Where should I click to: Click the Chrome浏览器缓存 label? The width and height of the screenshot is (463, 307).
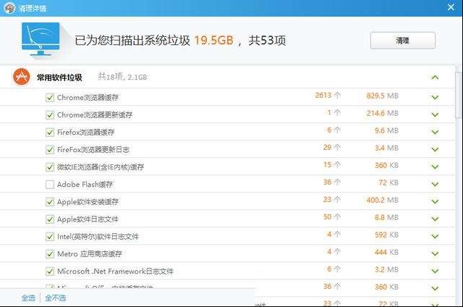(88, 98)
